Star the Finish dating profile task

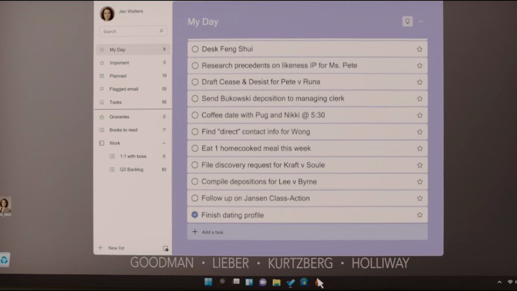(419, 215)
